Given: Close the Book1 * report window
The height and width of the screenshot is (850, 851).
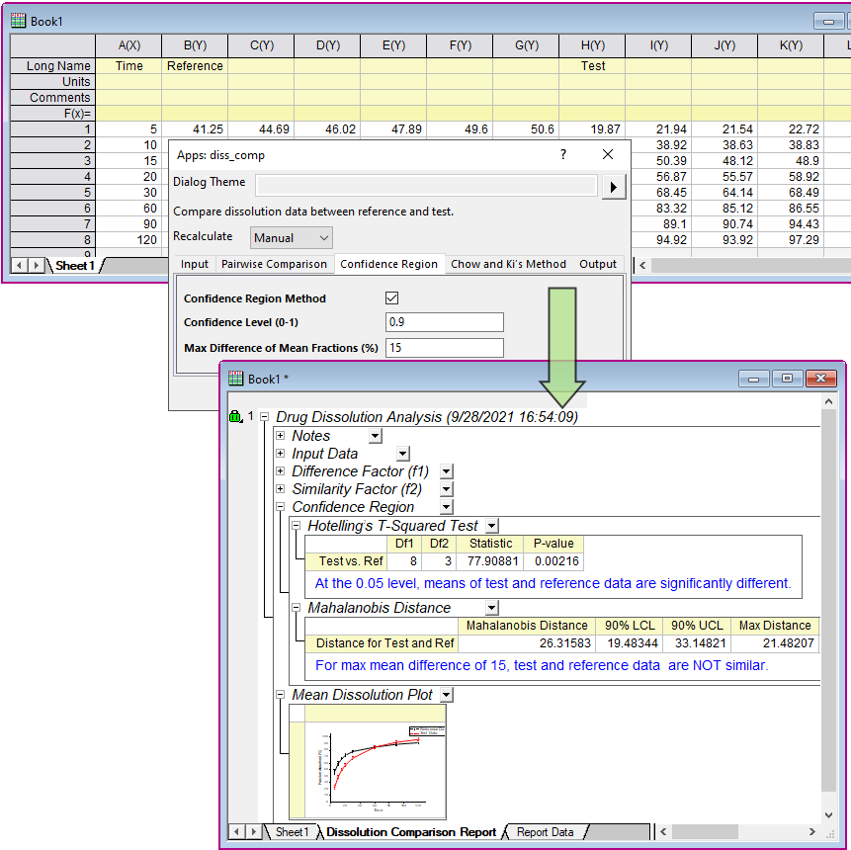Looking at the screenshot, I should pos(821,379).
